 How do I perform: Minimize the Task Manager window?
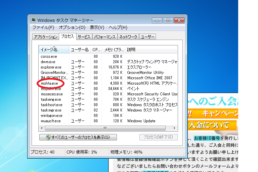point(157,20)
